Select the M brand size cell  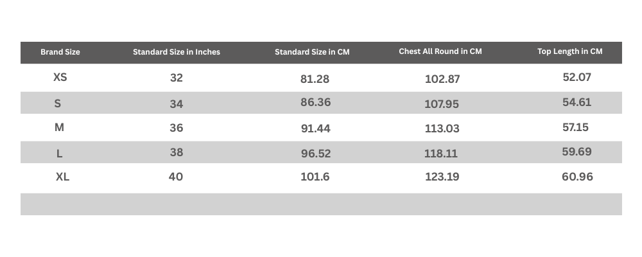[x=59, y=127]
